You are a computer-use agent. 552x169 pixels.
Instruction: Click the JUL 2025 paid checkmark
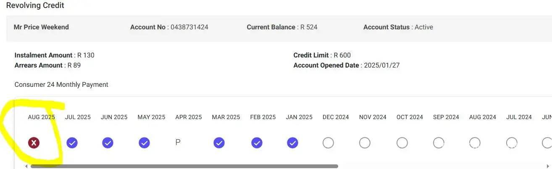point(72,143)
